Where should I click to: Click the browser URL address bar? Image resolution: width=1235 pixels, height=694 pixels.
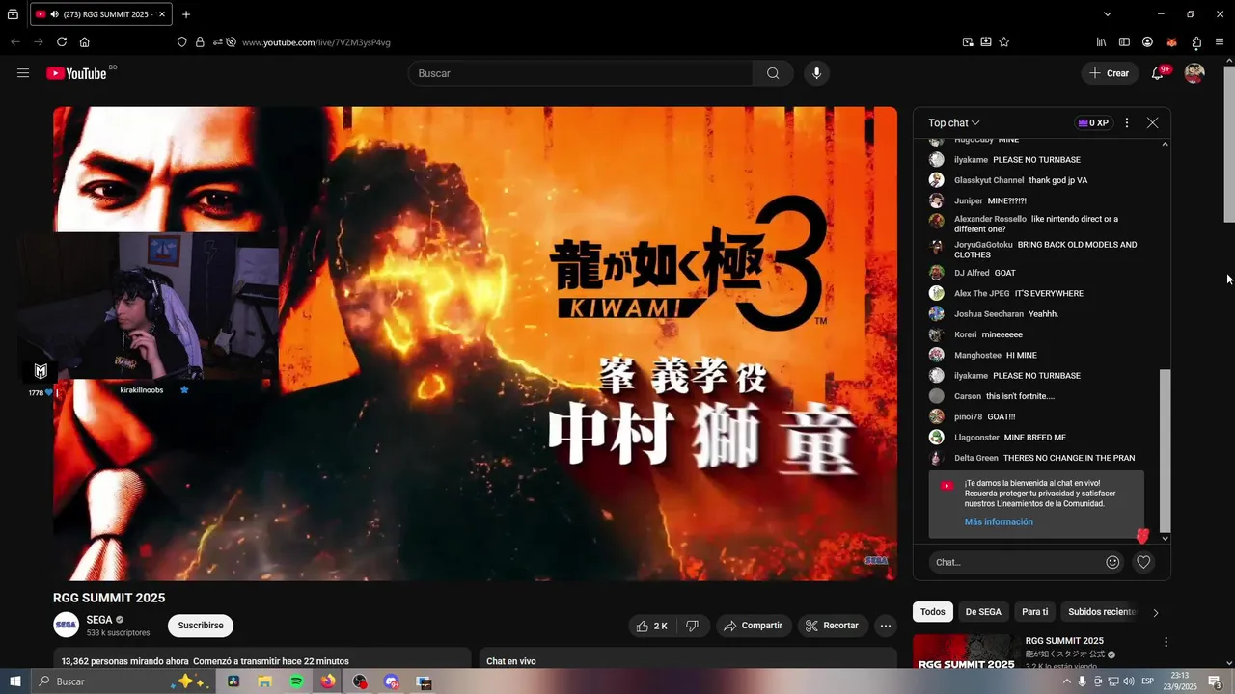(x=593, y=42)
